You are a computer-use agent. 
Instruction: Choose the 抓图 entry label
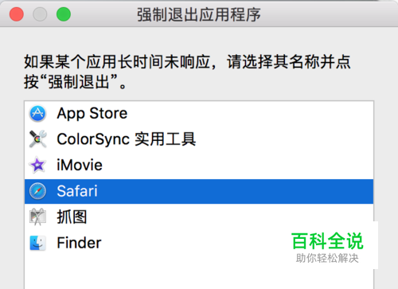[72, 217]
